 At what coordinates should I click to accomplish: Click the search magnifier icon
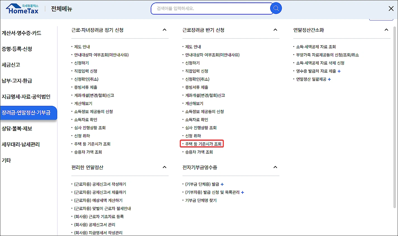(275, 8)
